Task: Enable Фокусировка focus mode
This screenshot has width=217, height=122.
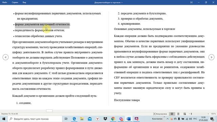Action: (160, 114)
